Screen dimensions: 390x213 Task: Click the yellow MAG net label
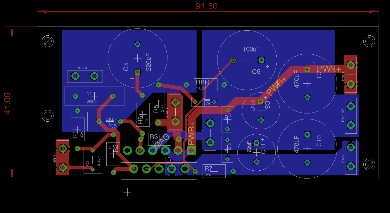click(162, 142)
